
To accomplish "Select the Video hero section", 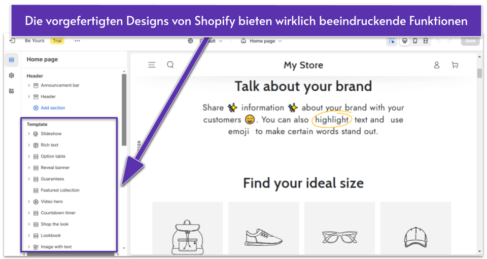I will [x=52, y=202].
